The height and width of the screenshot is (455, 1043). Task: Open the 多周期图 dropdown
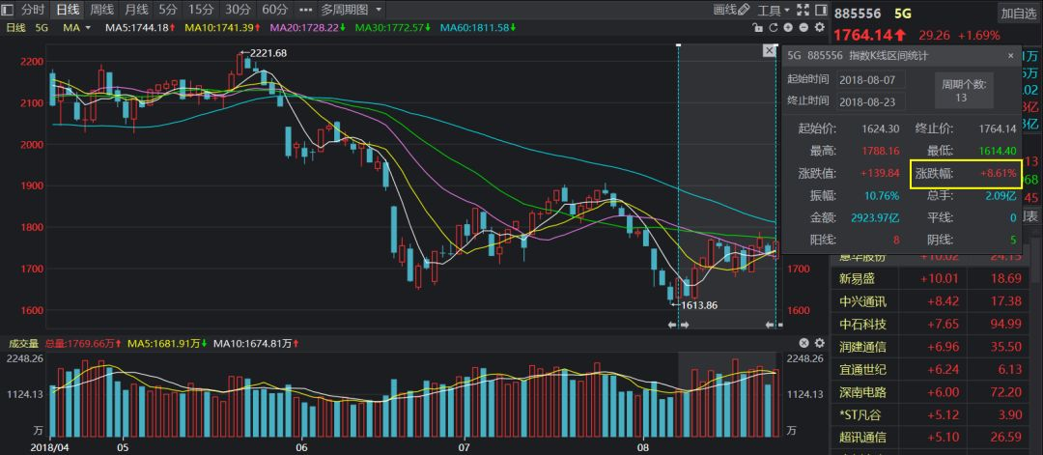352,10
